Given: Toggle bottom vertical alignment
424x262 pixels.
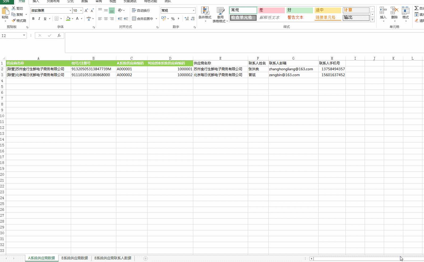Looking at the screenshot, I should 112,10.
